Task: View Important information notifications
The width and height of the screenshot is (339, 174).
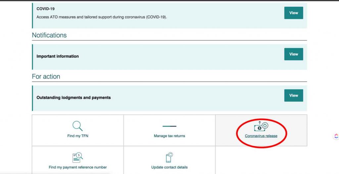Action: click(294, 54)
